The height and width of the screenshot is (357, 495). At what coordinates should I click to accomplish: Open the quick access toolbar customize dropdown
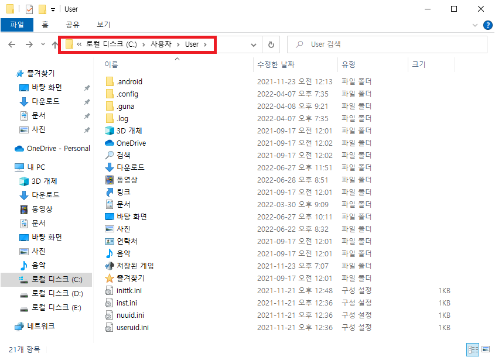click(53, 10)
